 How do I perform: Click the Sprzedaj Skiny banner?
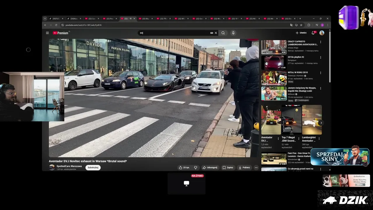[x=340, y=157]
